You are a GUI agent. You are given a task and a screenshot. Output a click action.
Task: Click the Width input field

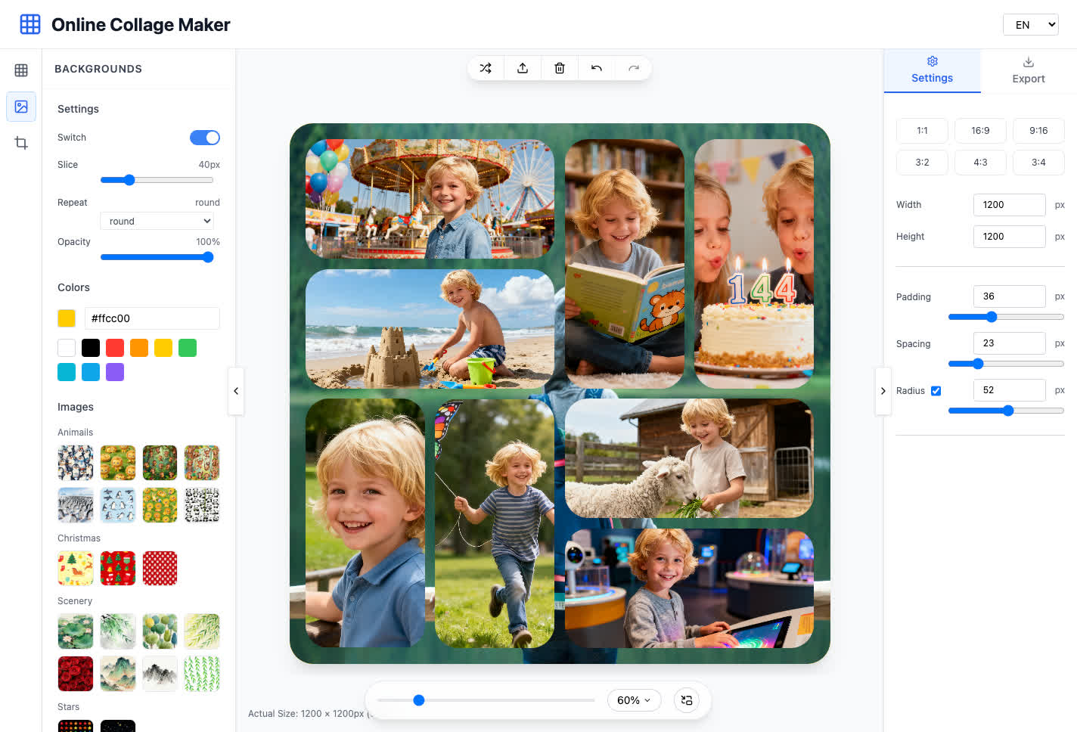[x=1009, y=205]
